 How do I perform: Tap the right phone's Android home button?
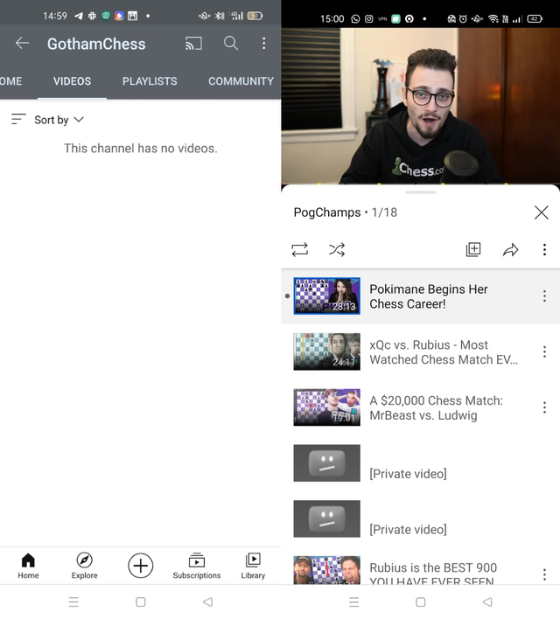[x=421, y=602]
